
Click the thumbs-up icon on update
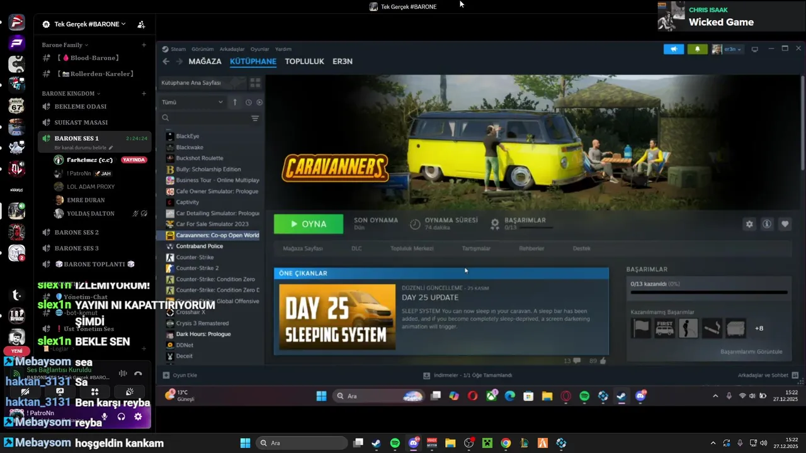tap(603, 361)
